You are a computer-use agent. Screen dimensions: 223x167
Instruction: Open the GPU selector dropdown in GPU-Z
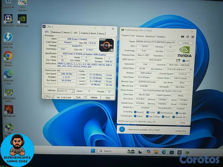click(138, 122)
